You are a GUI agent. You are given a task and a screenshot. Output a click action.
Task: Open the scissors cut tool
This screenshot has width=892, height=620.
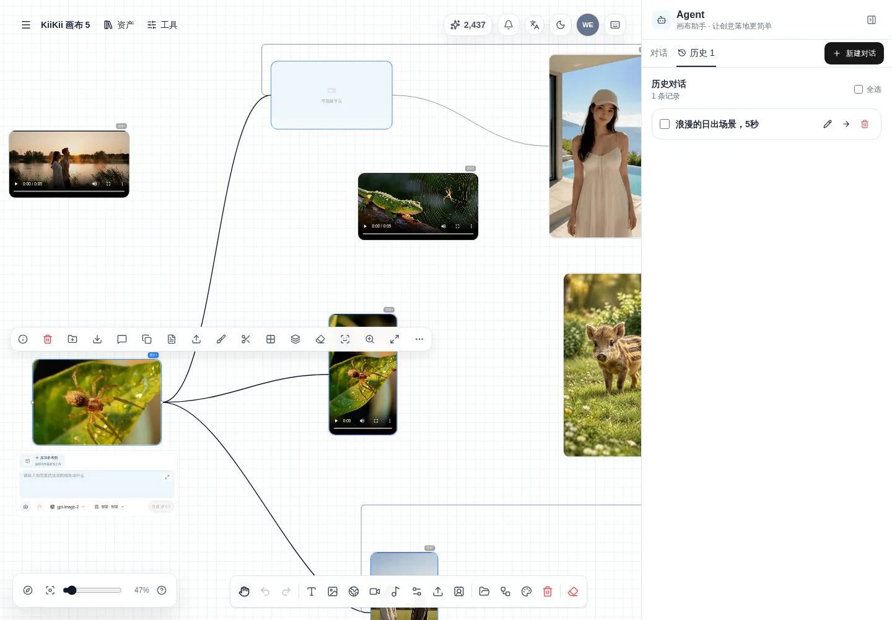pos(246,339)
